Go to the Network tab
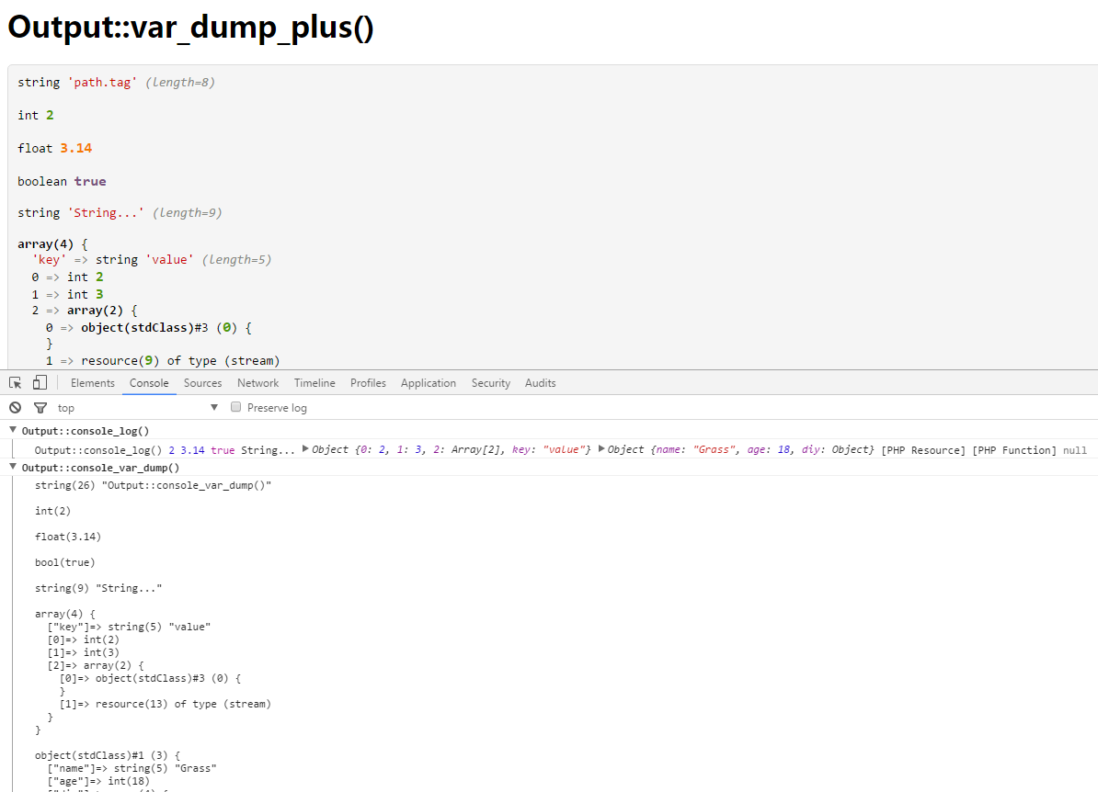 click(257, 383)
